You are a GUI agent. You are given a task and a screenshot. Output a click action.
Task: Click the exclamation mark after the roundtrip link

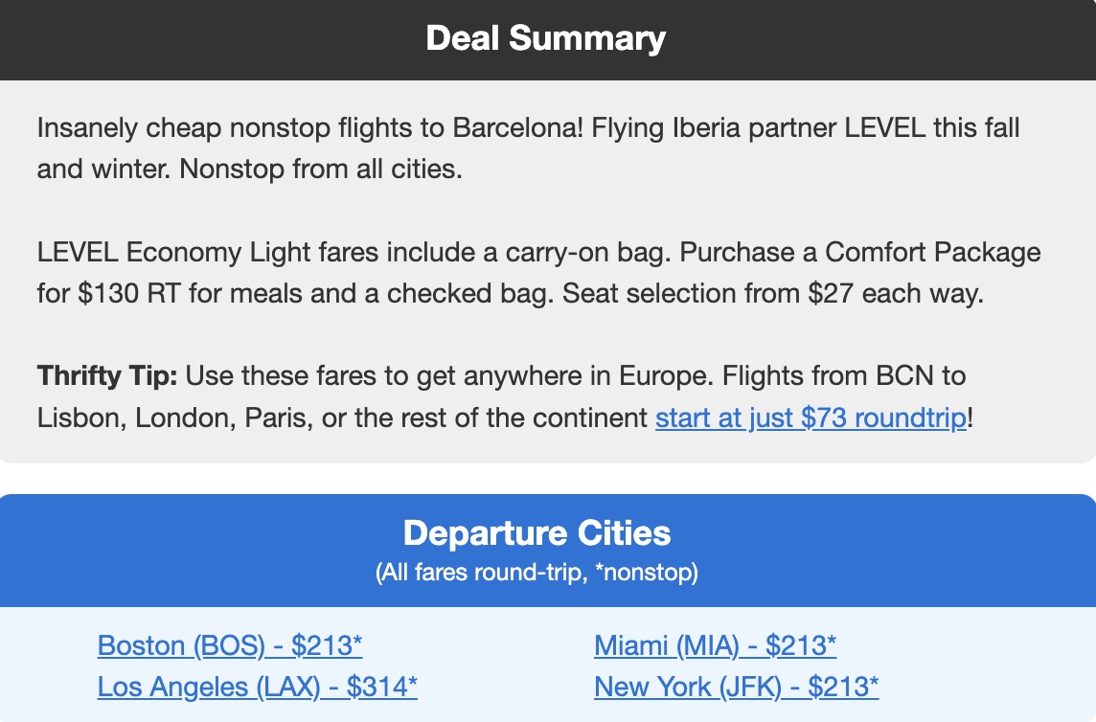click(970, 417)
